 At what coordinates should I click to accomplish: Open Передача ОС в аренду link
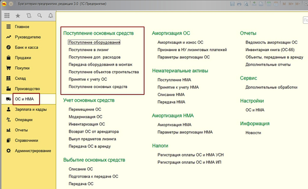coord(90,146)
